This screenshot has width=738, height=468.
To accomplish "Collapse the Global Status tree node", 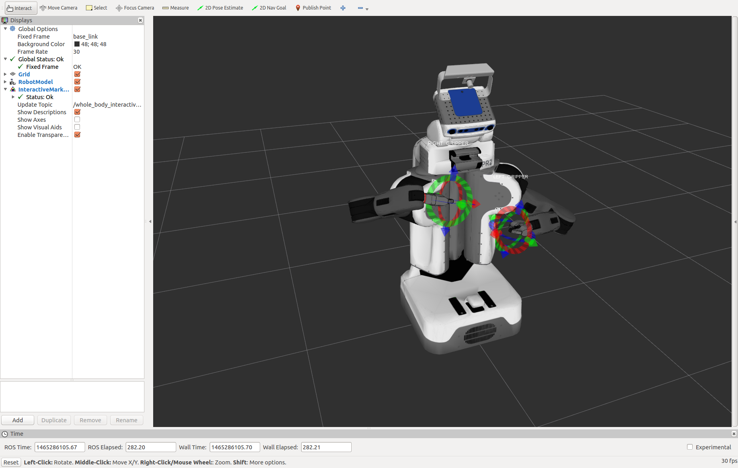I will pyautogui.click(x=5, y=59).
